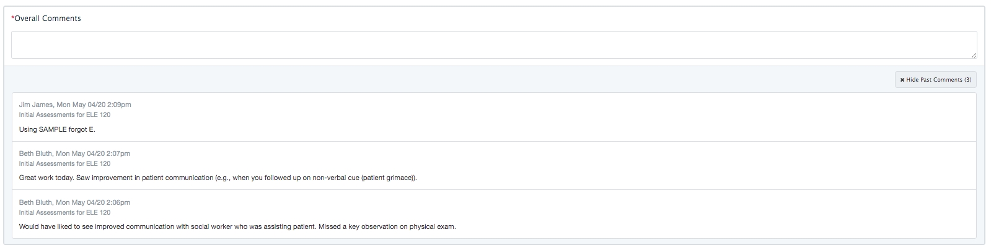Select the 'Great work today' comment text

pyautogui.click(x=218, y=178)
